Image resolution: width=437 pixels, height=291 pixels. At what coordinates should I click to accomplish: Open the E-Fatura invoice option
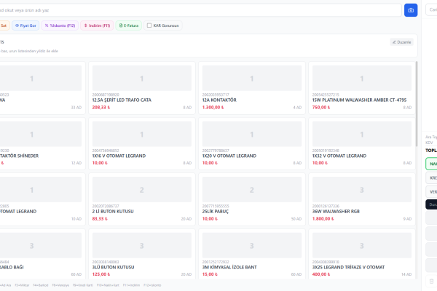[x=129, y=25]
